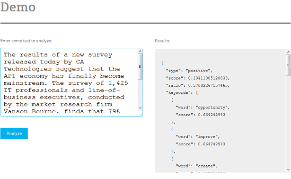Click the Analyze button
This screenshot has height=179, width=291.
(x=14, y=134)
